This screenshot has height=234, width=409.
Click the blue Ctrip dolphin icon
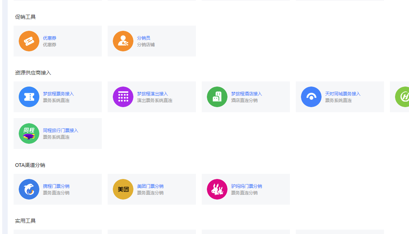(x=29, y=189)
